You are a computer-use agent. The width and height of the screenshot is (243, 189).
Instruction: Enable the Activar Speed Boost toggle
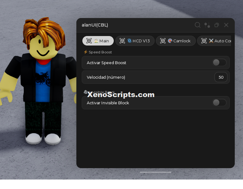click(x=219, y=63)
